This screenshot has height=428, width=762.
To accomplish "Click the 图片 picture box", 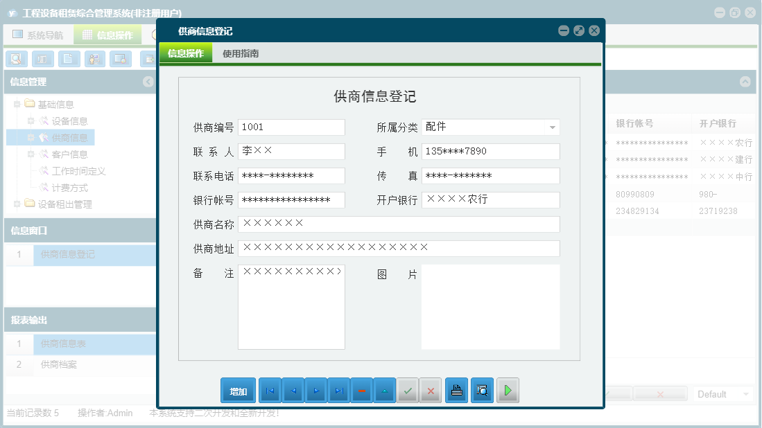I will (x=491, y=307).
